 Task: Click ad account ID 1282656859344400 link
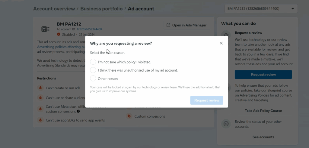click(x=89, y=29)
